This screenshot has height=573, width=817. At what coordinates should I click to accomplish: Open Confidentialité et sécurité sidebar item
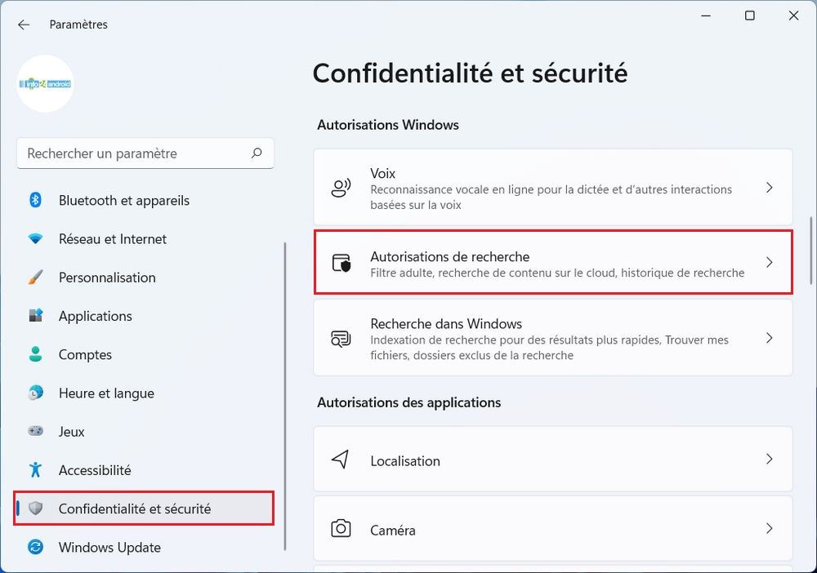tap(135, 509)
